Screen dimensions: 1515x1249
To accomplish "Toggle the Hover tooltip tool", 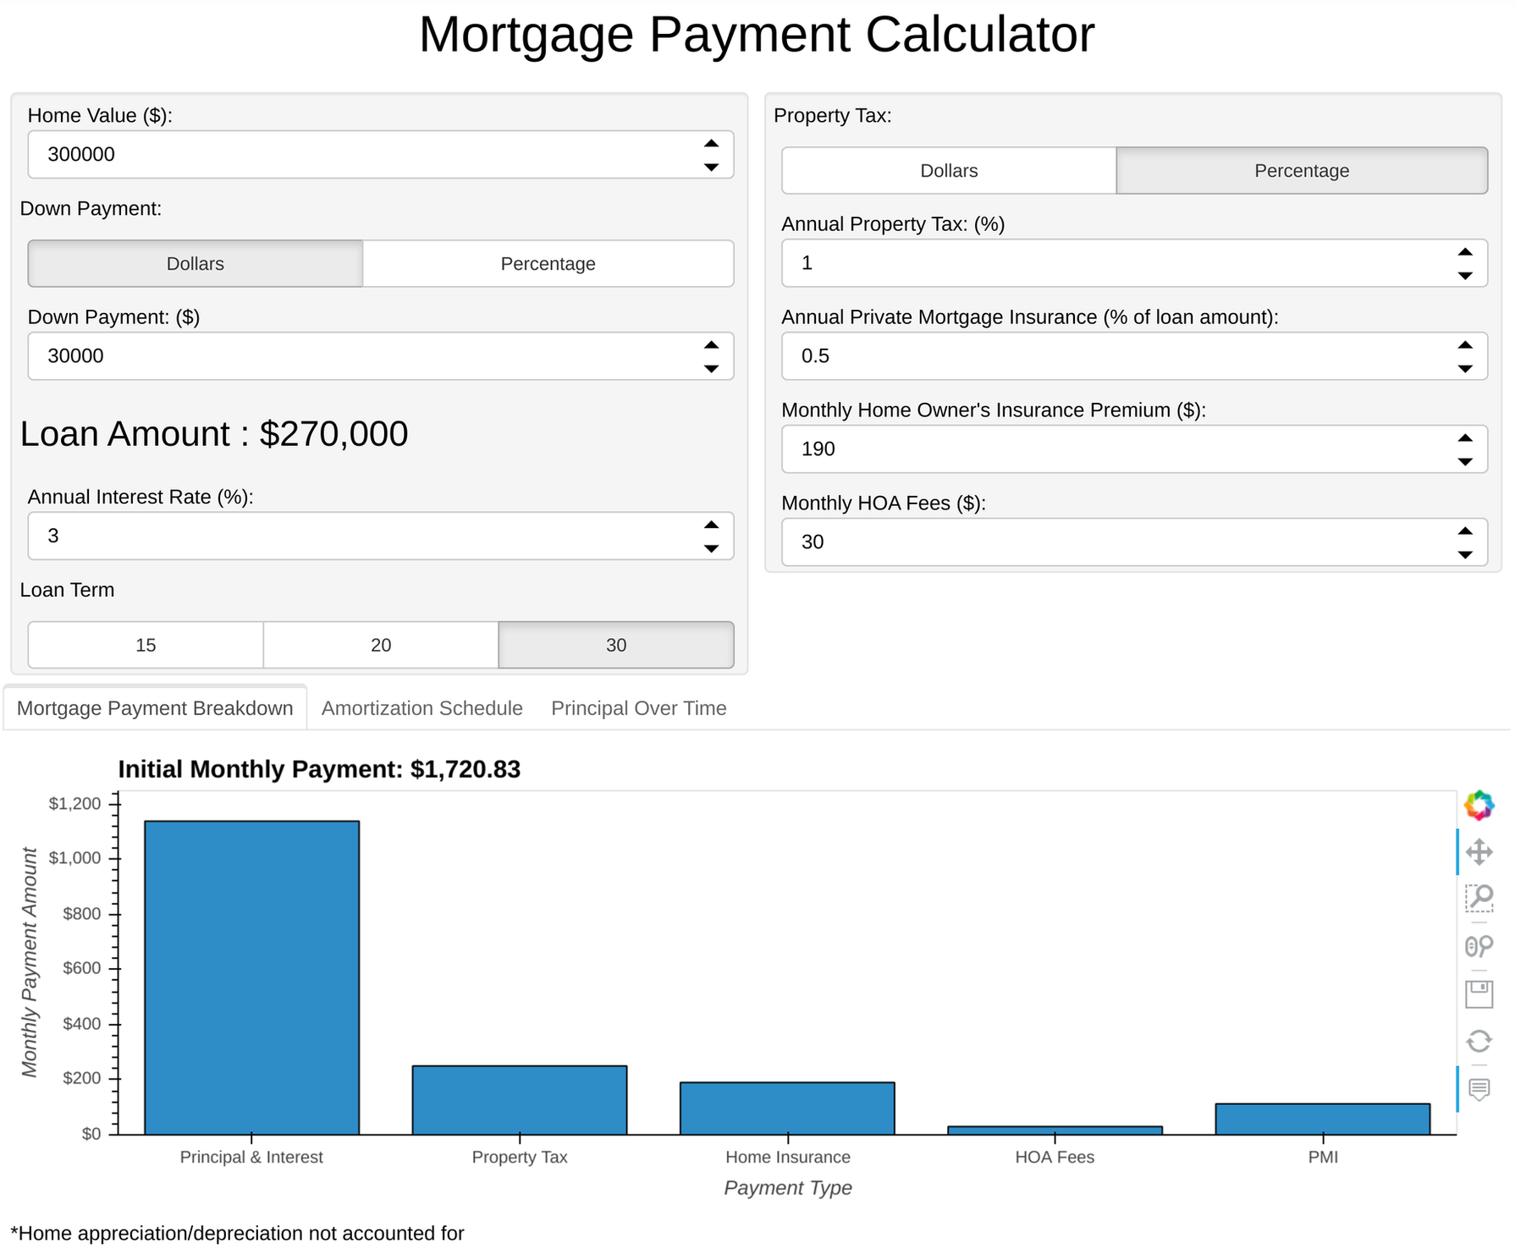I will [1479, 1089].
